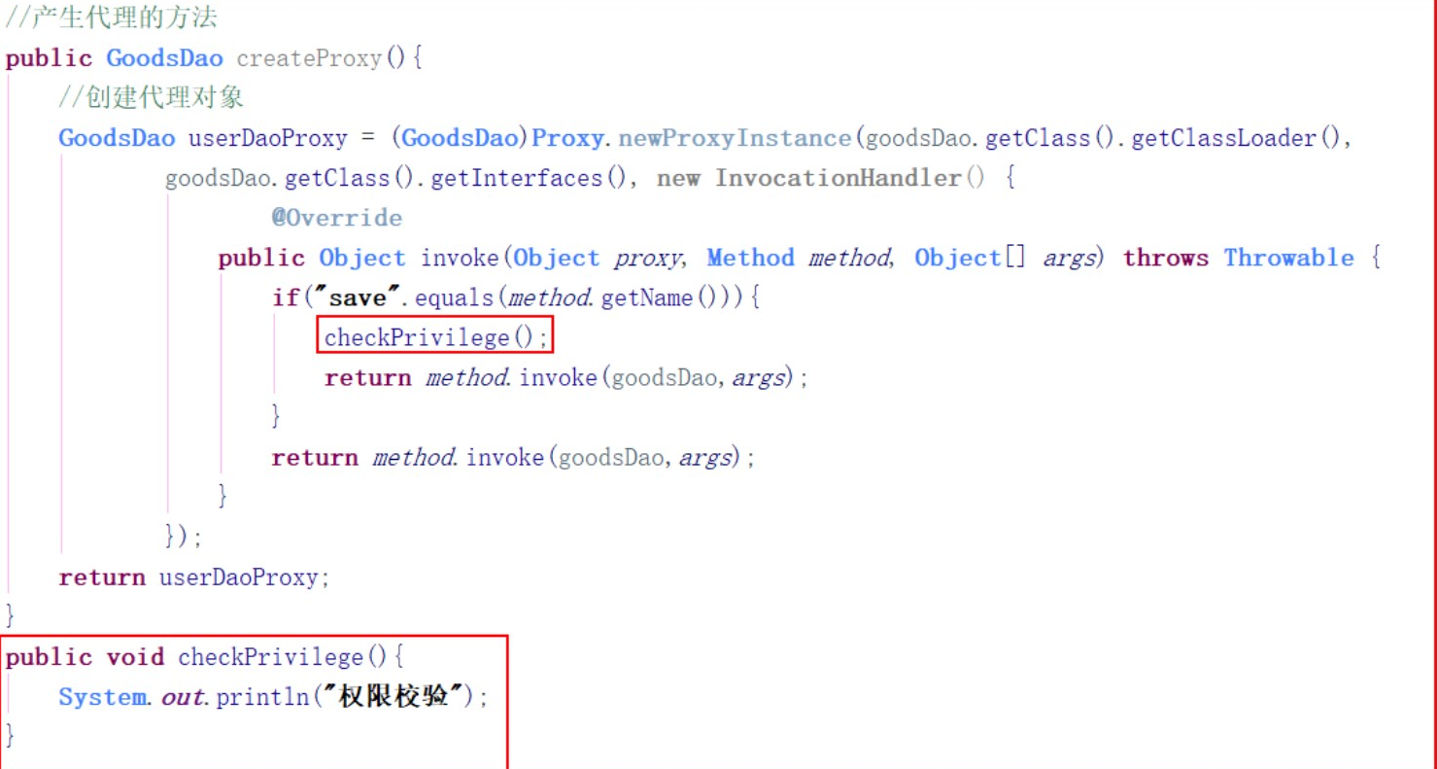The height and width of the screenshot is (769, 1437).
Task: Click the @Override annotation
Action: 337,218
